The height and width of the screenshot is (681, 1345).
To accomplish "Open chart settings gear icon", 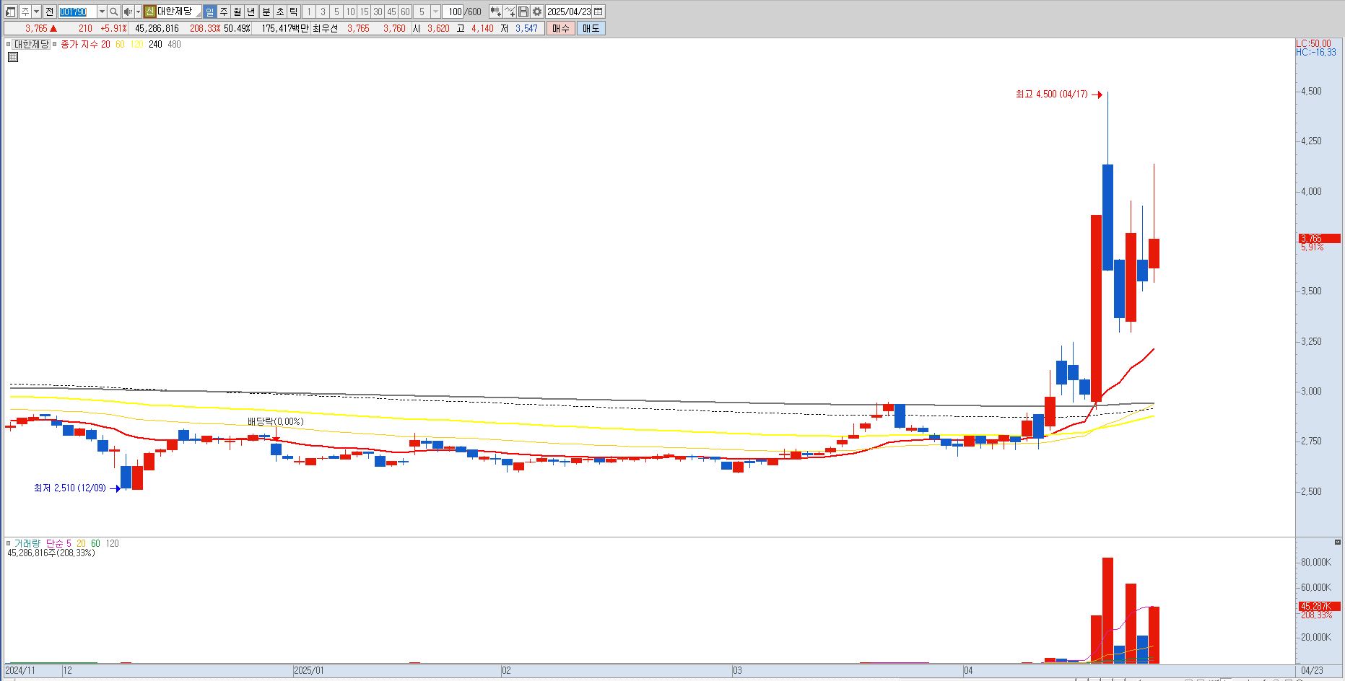I will point(537,12).
